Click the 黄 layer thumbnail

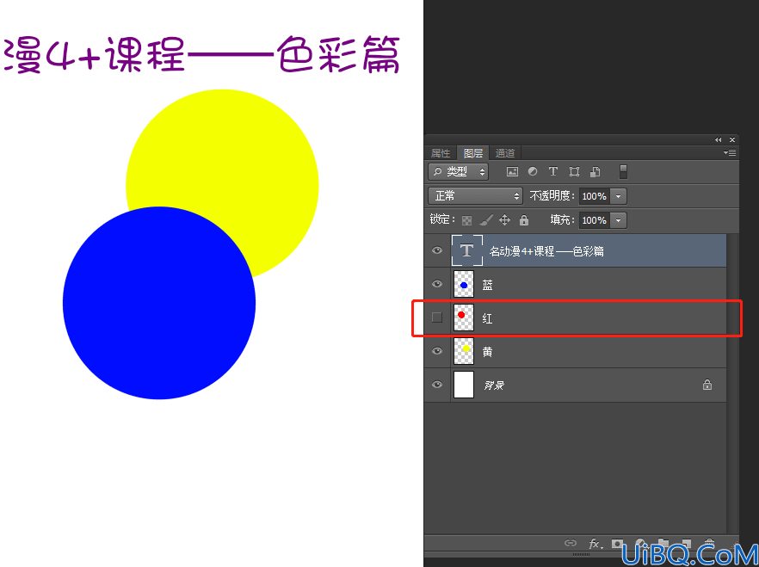[464, 351]
